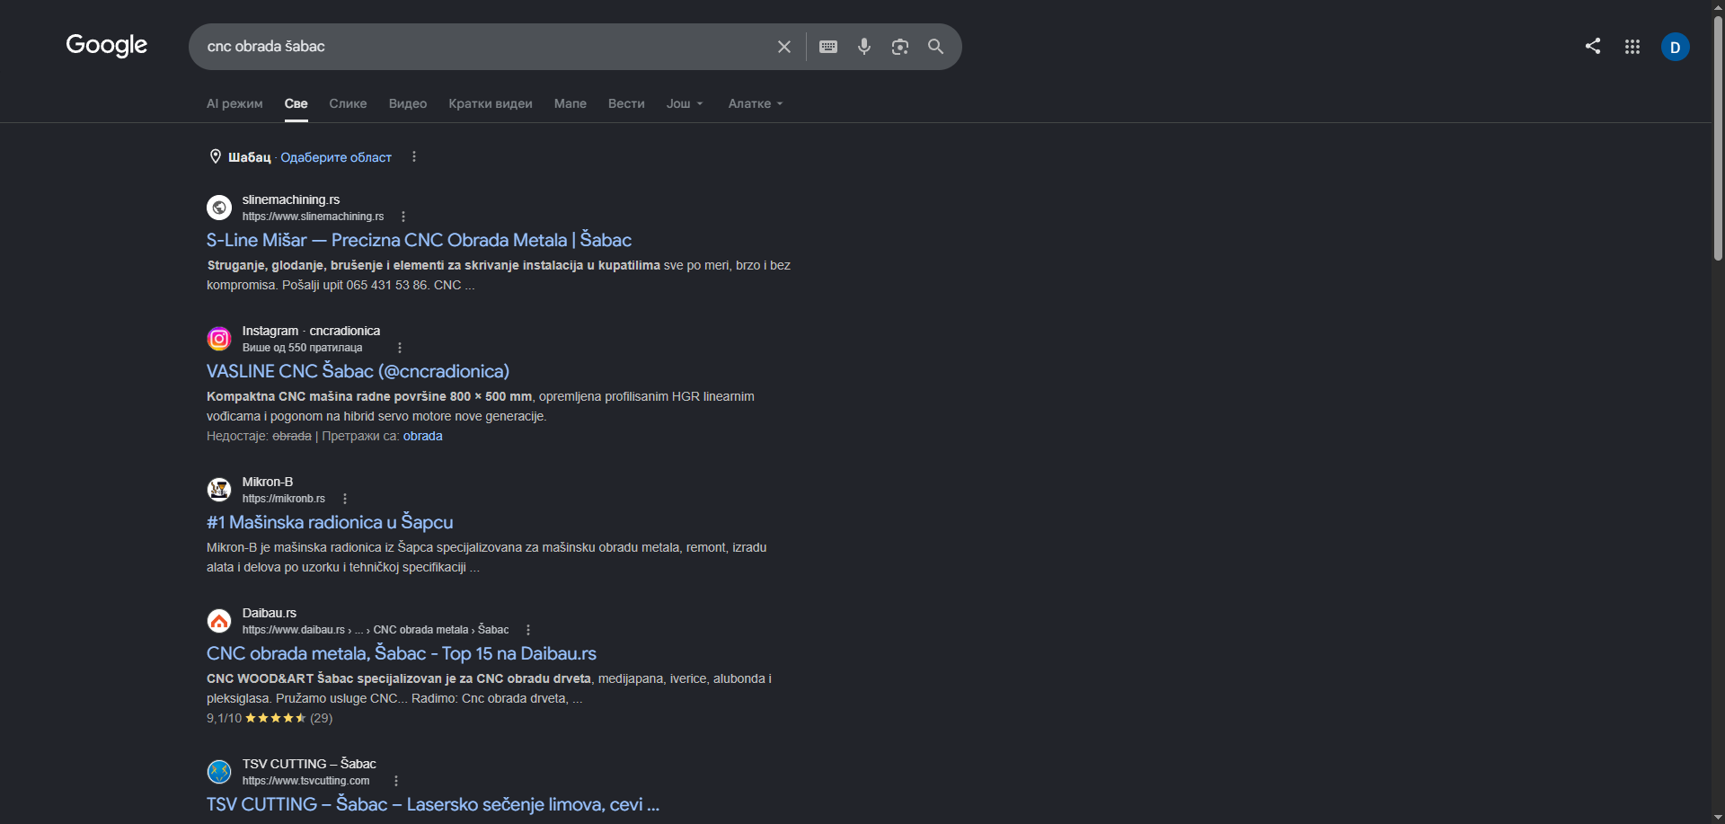Expand the Алатке tools dropdown
Screen dimensions: 1725x824
click(756, 103)
